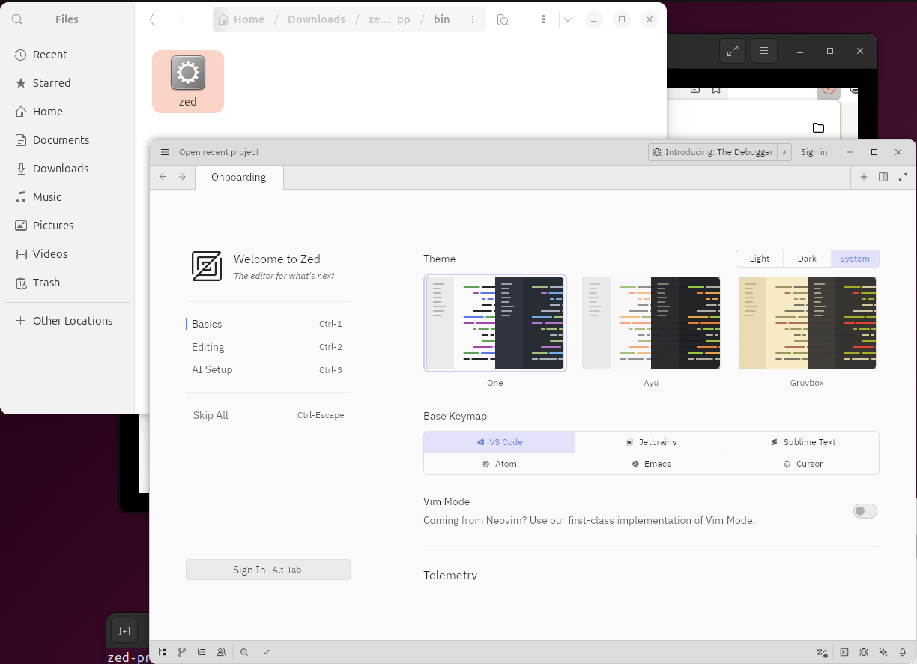Open the debugger panel bug icon in status bar

coord(864,652)
